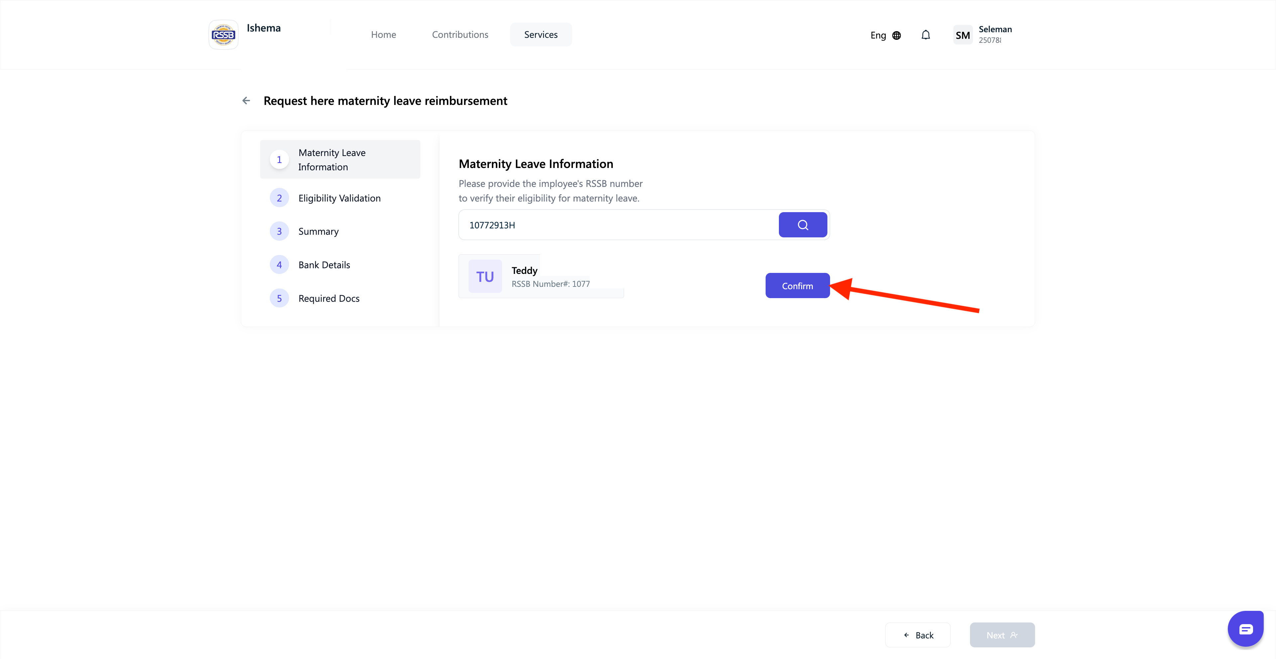Image resolution: width=1276 pixels, height=659 pixels.
Task: Open the Contributions tab
Action: pos(460,35)
